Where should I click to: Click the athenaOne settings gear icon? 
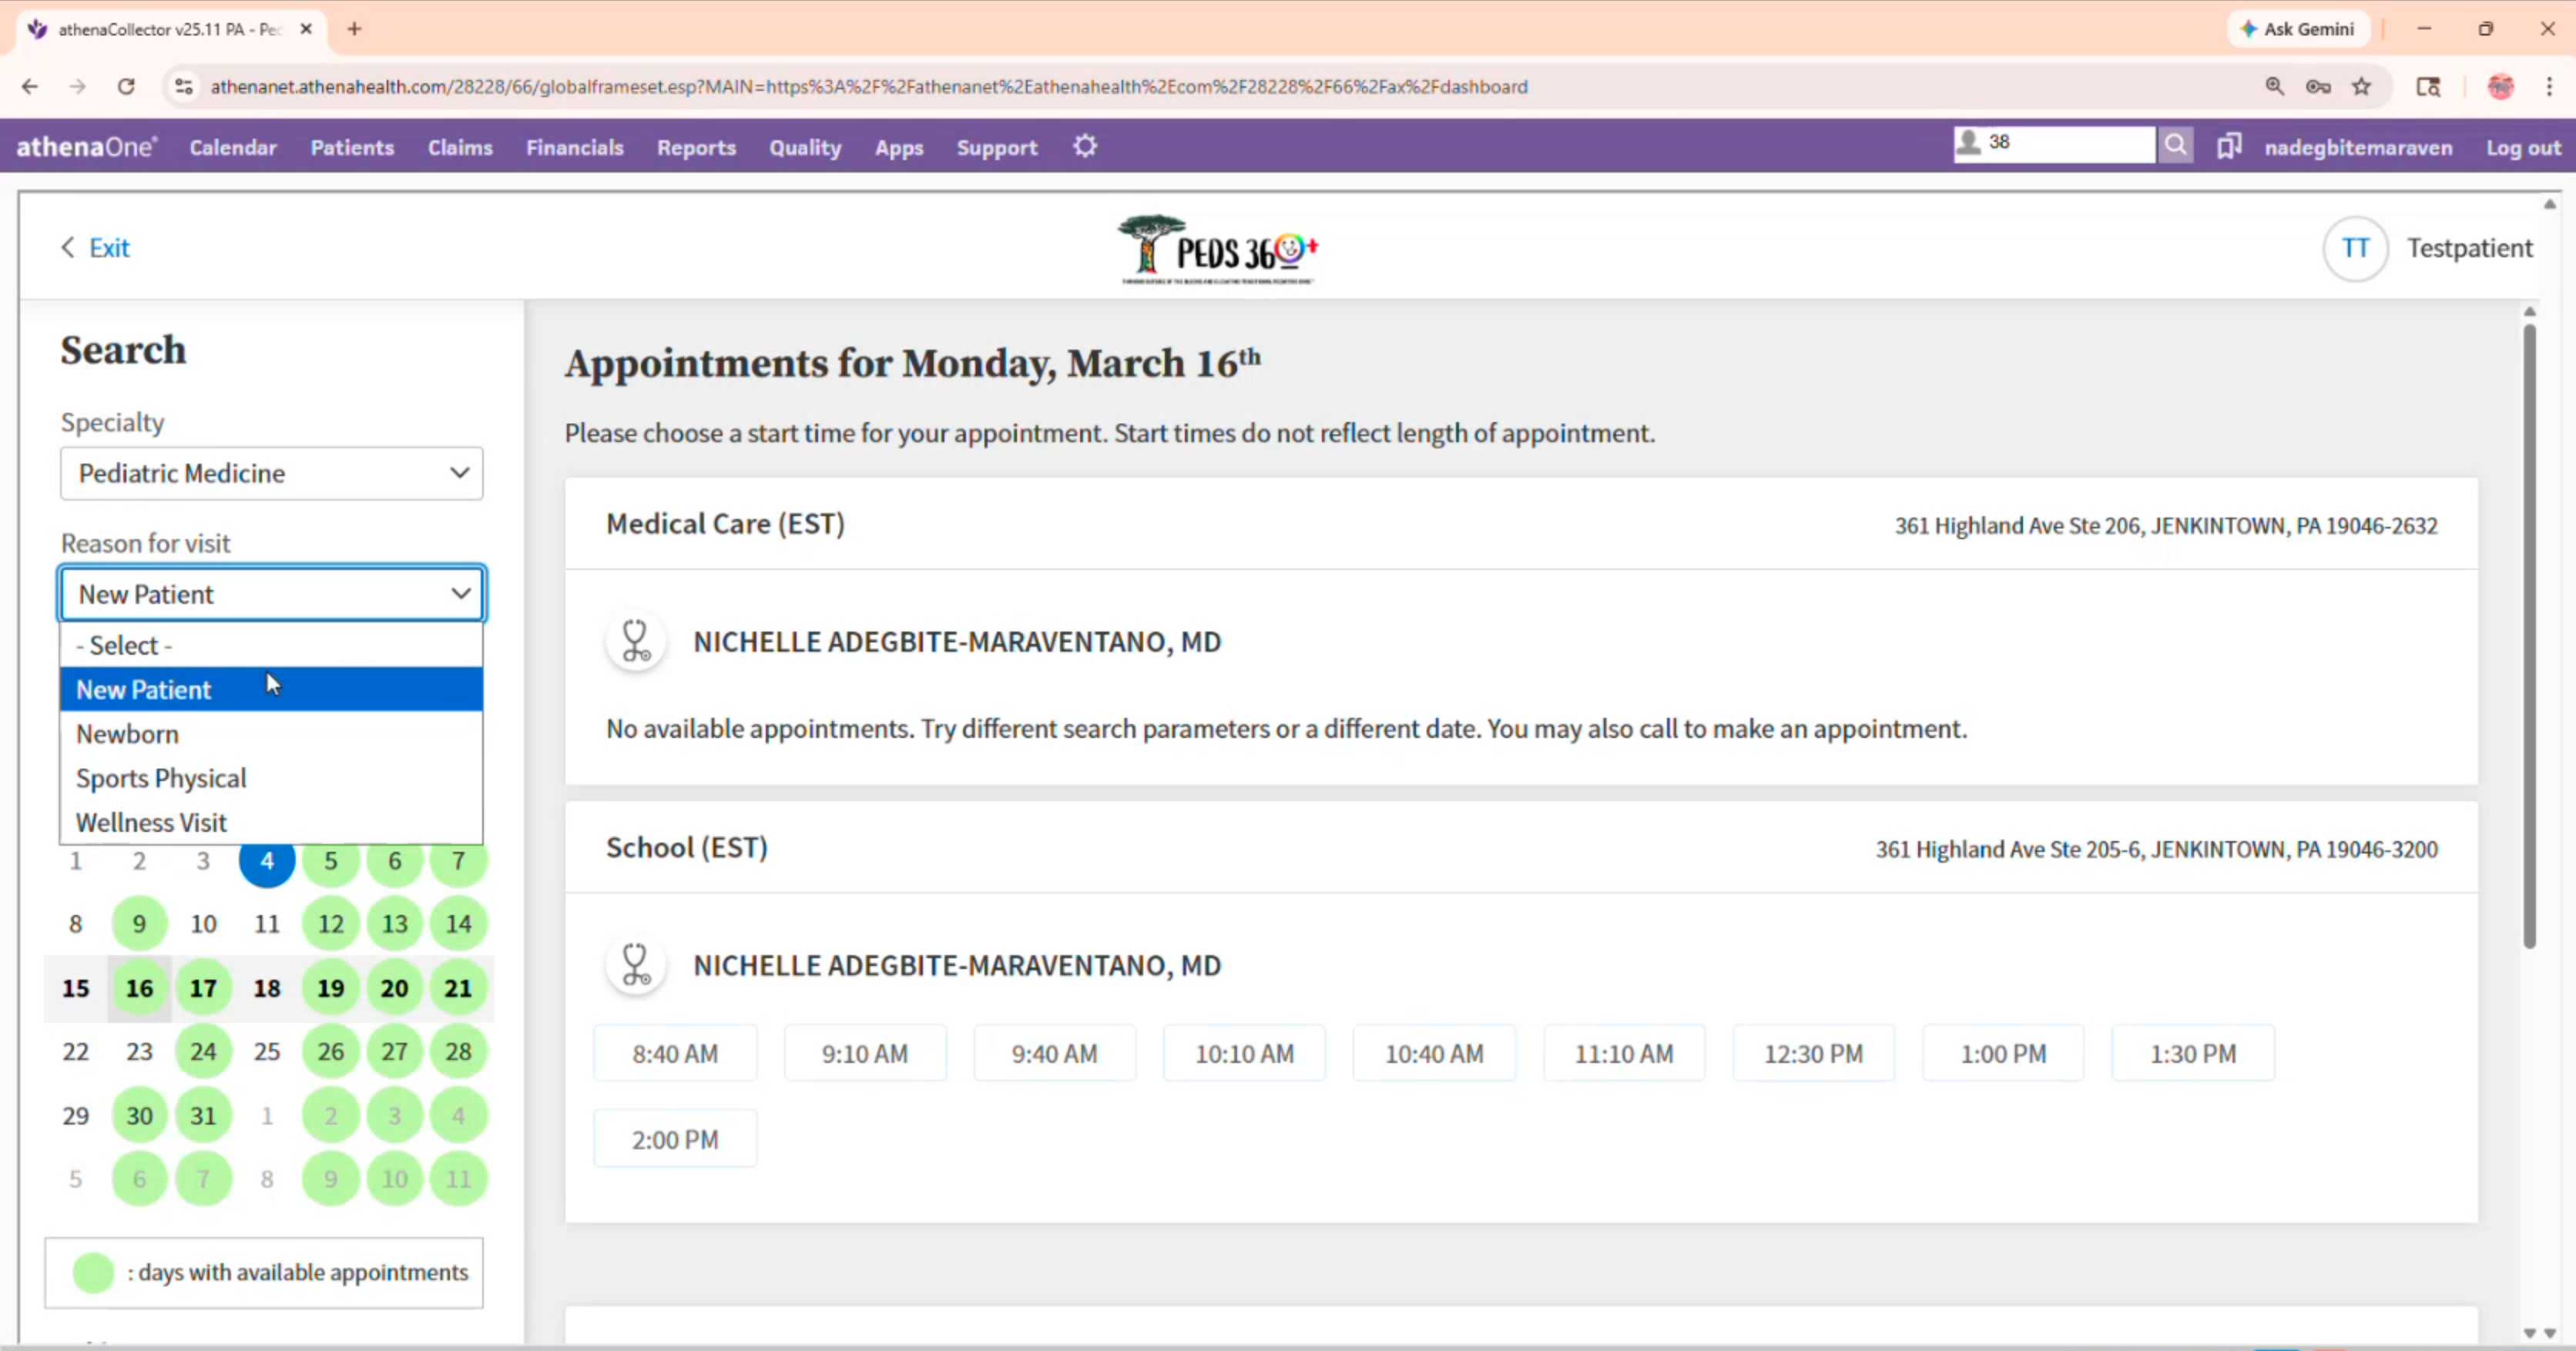tap(1085, 147)
